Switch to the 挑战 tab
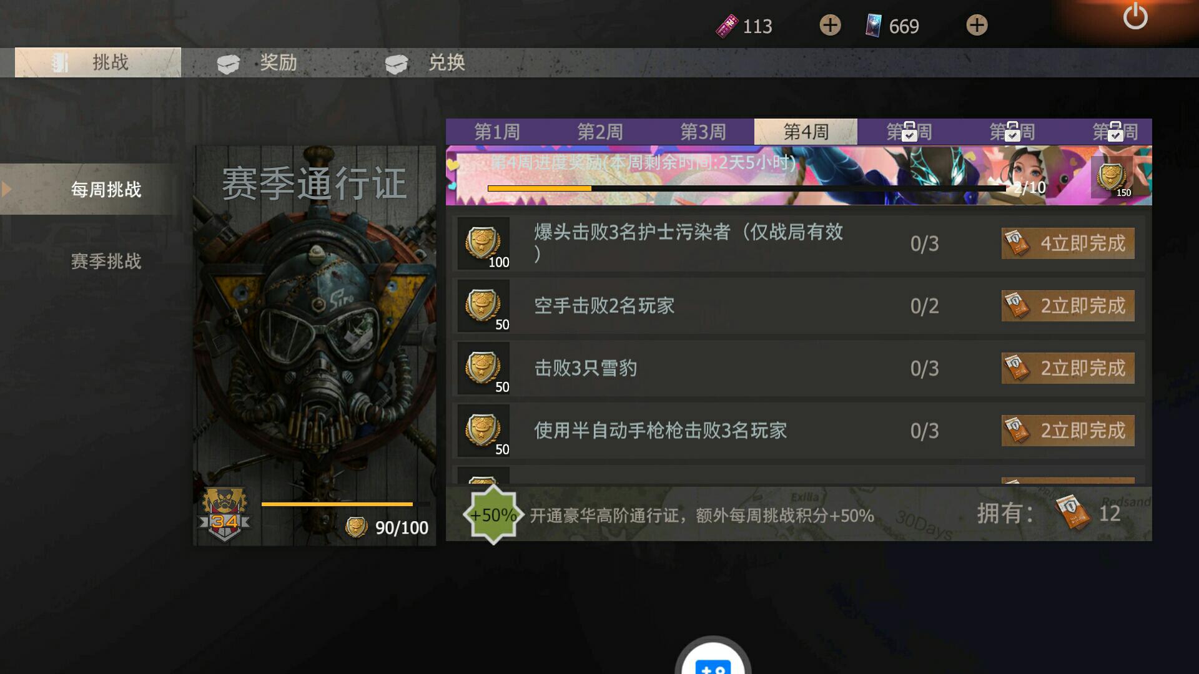The width and height of the screenshot is (1199, 674). pos(98,62)
